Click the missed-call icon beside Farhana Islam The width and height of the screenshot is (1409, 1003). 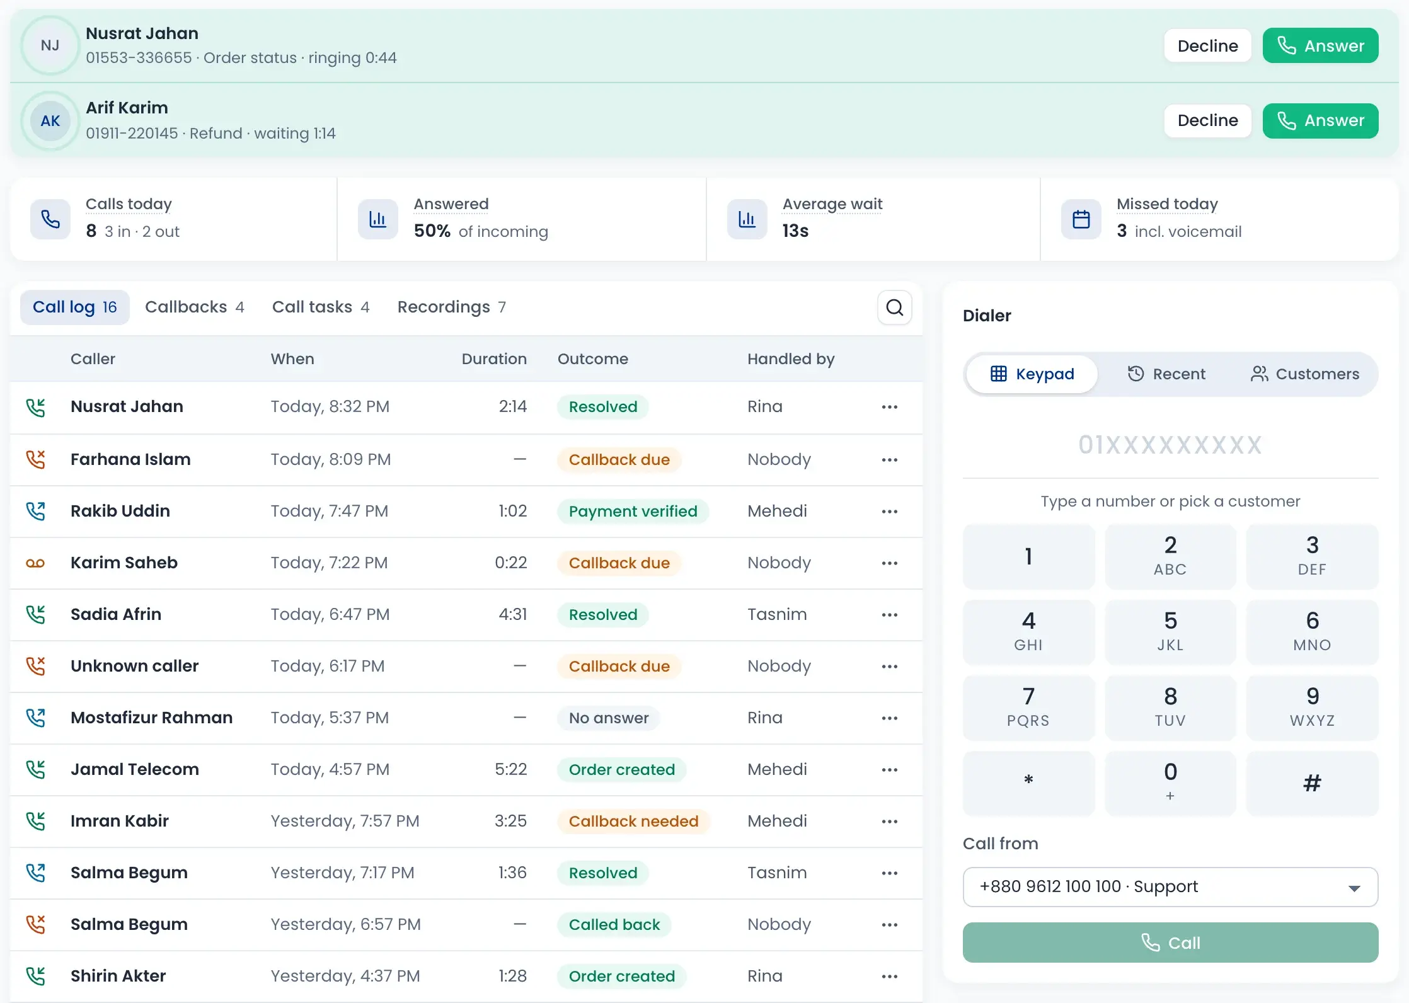35,459
